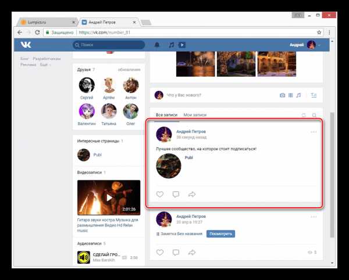This screenshot has height=280, width=349.
Task: Share the highlighted post using arrow icon
Action: [191, 194]
